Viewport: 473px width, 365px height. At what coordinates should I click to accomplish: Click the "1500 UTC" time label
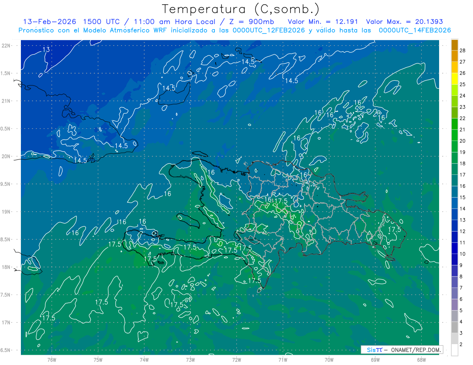click(102, 22)
